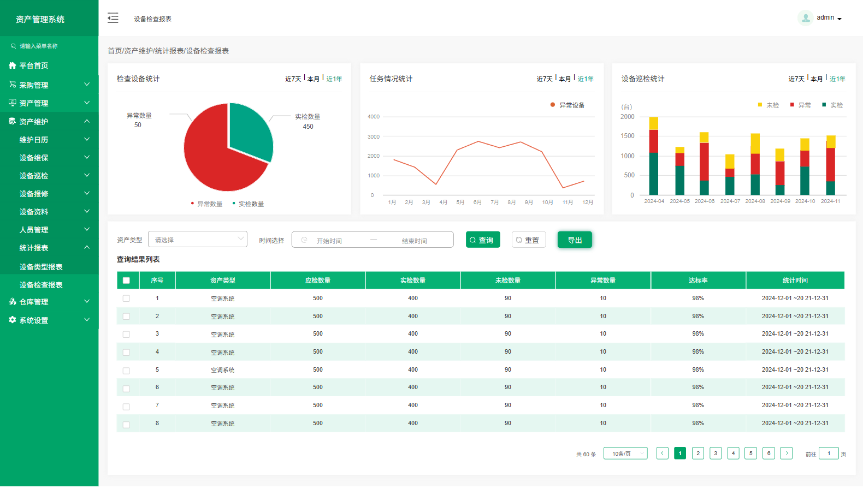The height and width of the screenshot is (489, 863).
Task: Toggle the 异常设备 legend marker
Action: [x=553, y=105]
